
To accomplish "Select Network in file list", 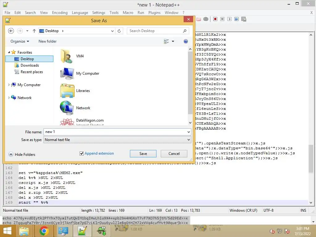I will [75, 108].
